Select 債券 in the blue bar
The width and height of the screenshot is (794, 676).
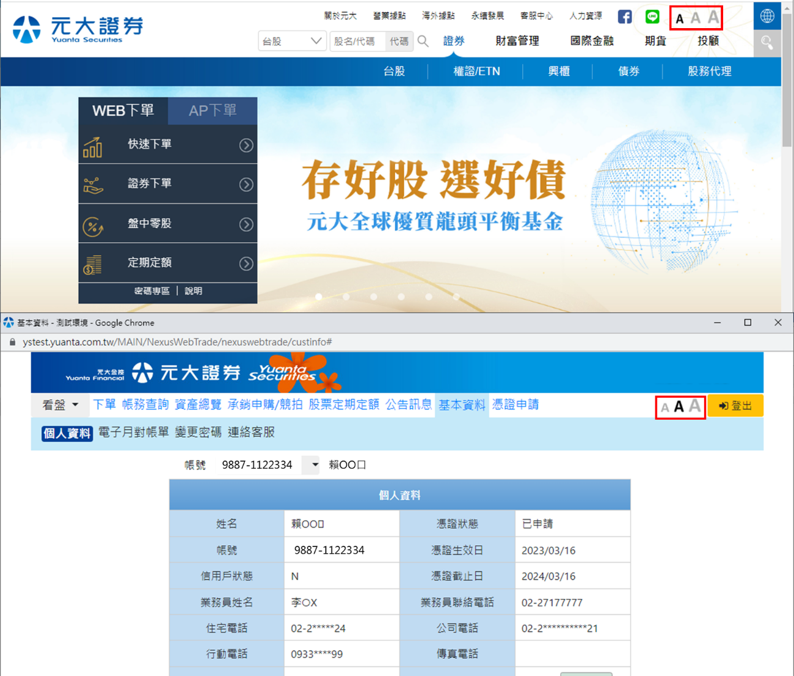[x=628, y=72]
